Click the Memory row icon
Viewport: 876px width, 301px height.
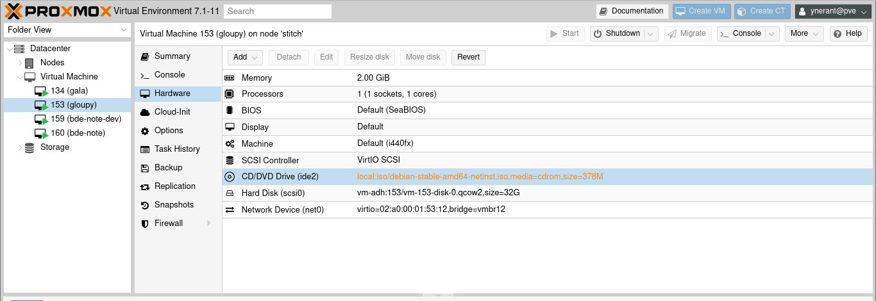pos(230,78)
